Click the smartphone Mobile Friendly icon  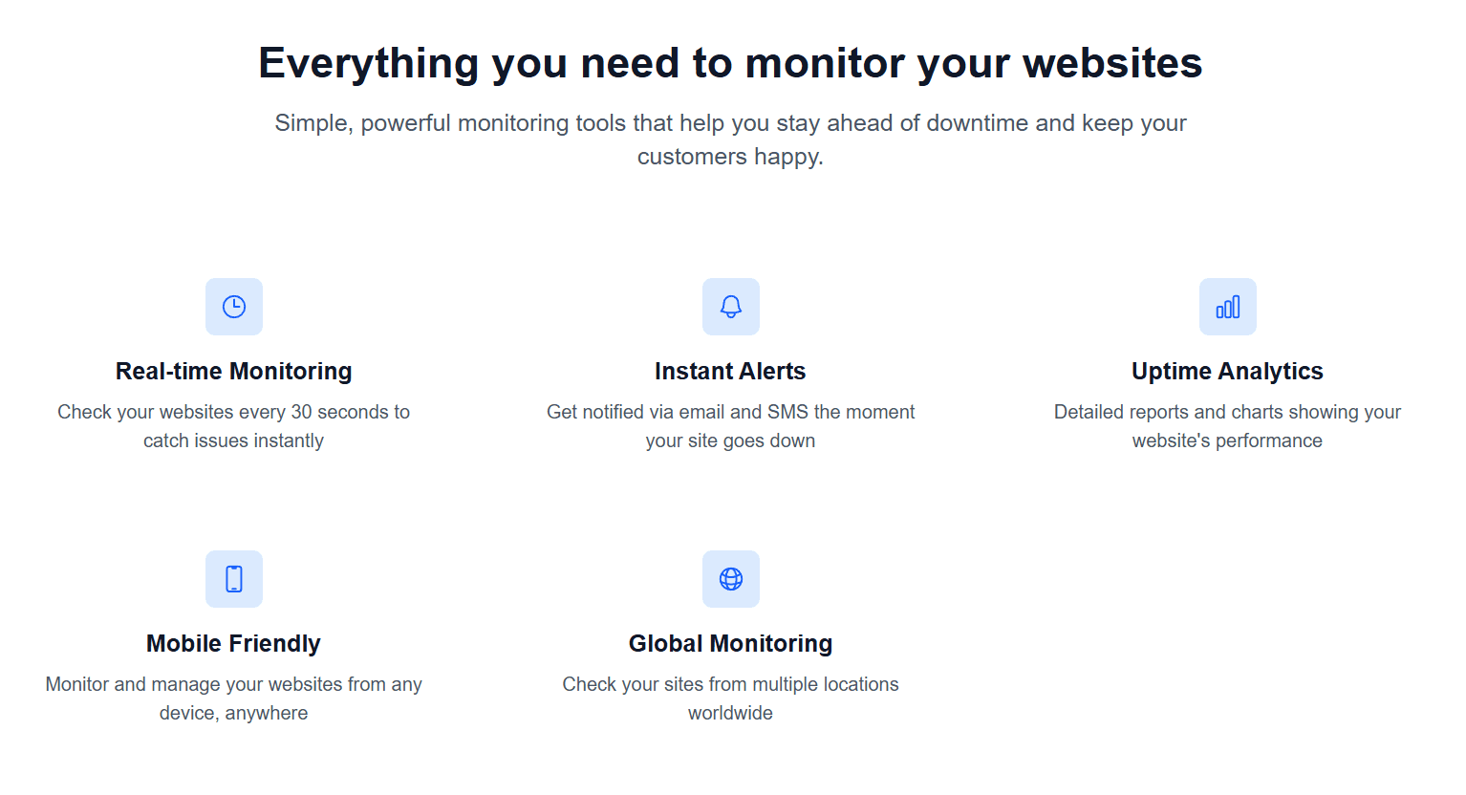tap(234, 579)
